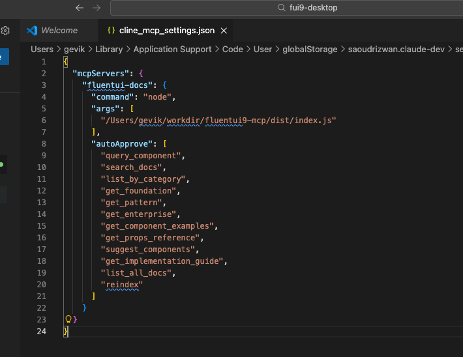Open User breadcrumb segment
This screenshot has width=463, height=357.
[263, 50]
